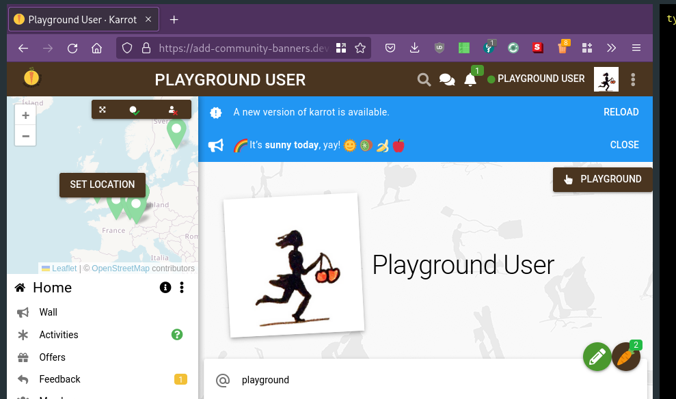
Task: Open the header three-dot menu
Action: pyautogui.click(x=633, y=80)
